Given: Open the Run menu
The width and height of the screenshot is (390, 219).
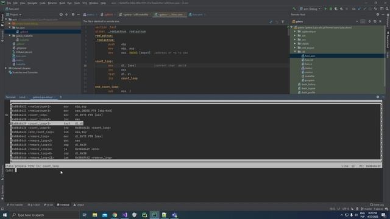Looking at the screenshot, I should pyautogui.click(x=69, y=3).
